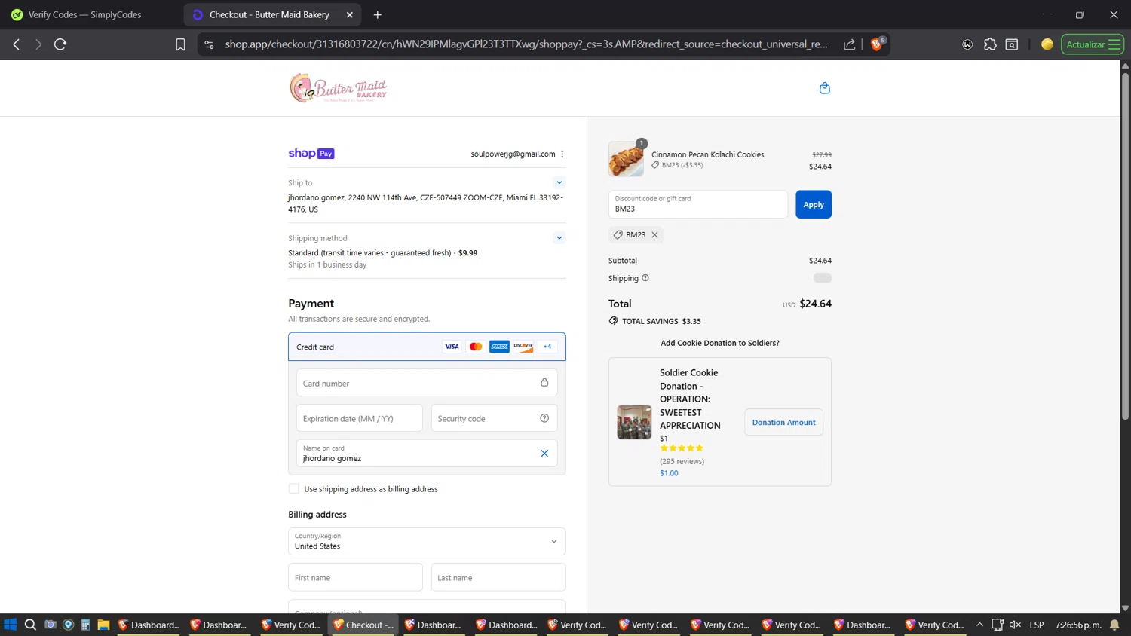Click the Last name field

coord(498,577)
